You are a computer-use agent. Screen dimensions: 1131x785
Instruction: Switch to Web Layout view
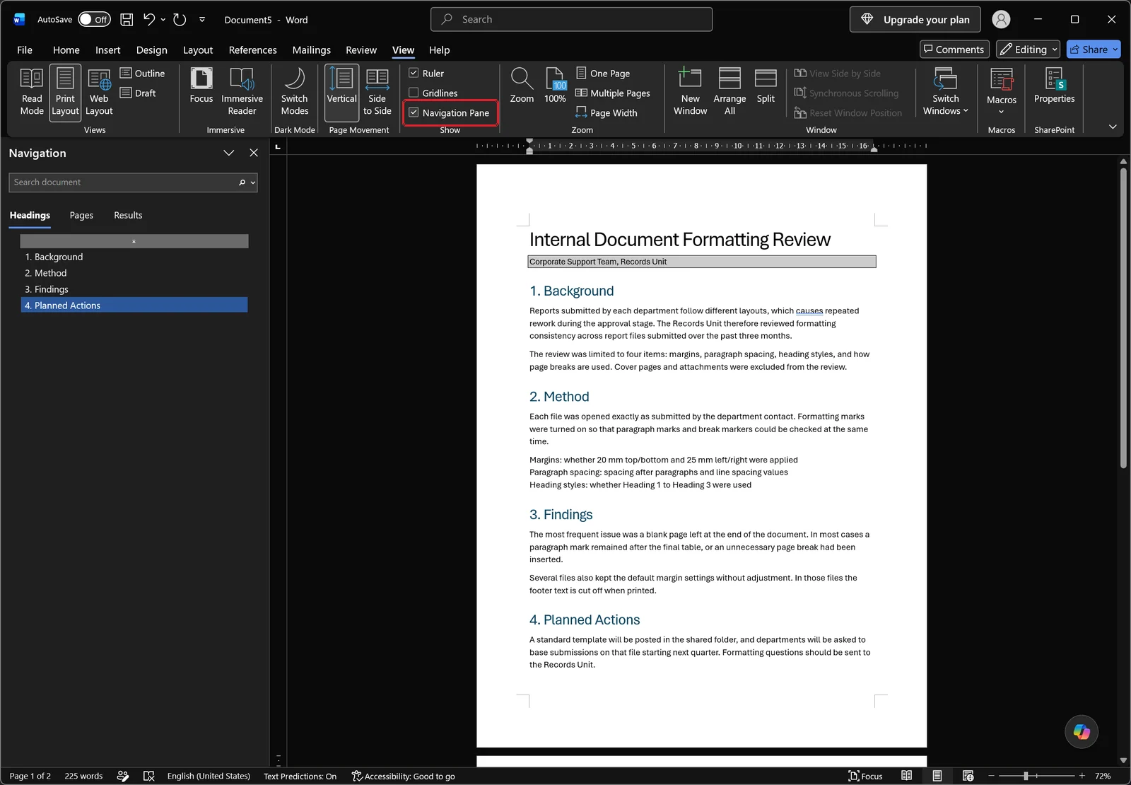pos(99,92)
